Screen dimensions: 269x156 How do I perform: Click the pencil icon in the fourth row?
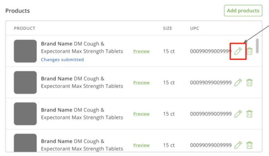tap(238, 145)
